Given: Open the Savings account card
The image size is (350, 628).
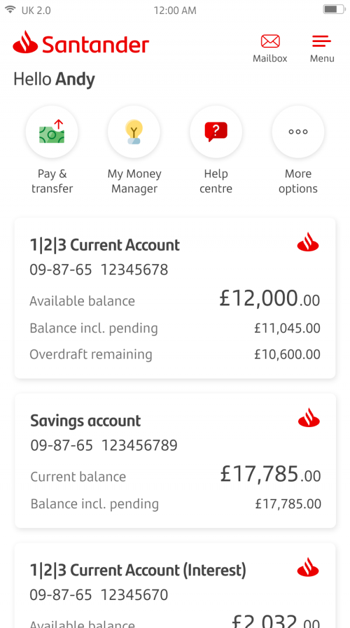Looking at the screenshot, I should point(175,460).
